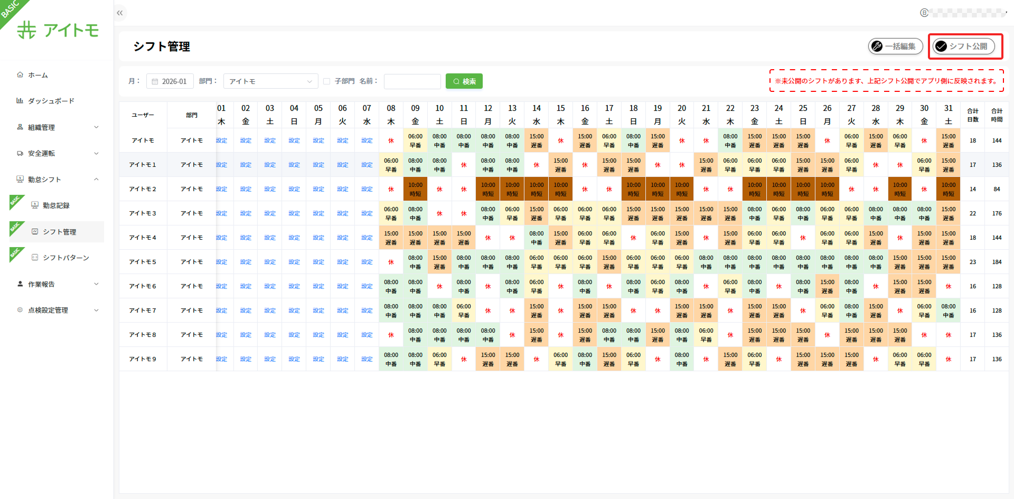Collapse the sidebar with double-chevron icon
The width and height of the screenshot is (1014, 499).
click(120, 13)
